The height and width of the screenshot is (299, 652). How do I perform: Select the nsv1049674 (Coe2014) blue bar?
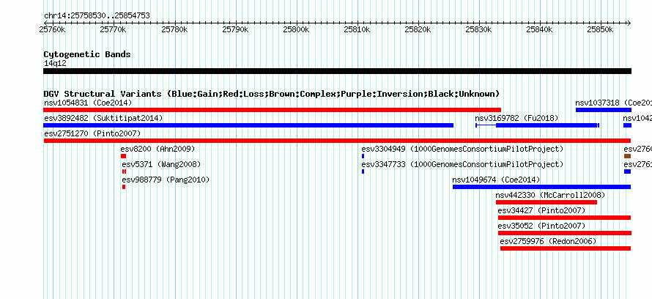[x=542, y=187]
